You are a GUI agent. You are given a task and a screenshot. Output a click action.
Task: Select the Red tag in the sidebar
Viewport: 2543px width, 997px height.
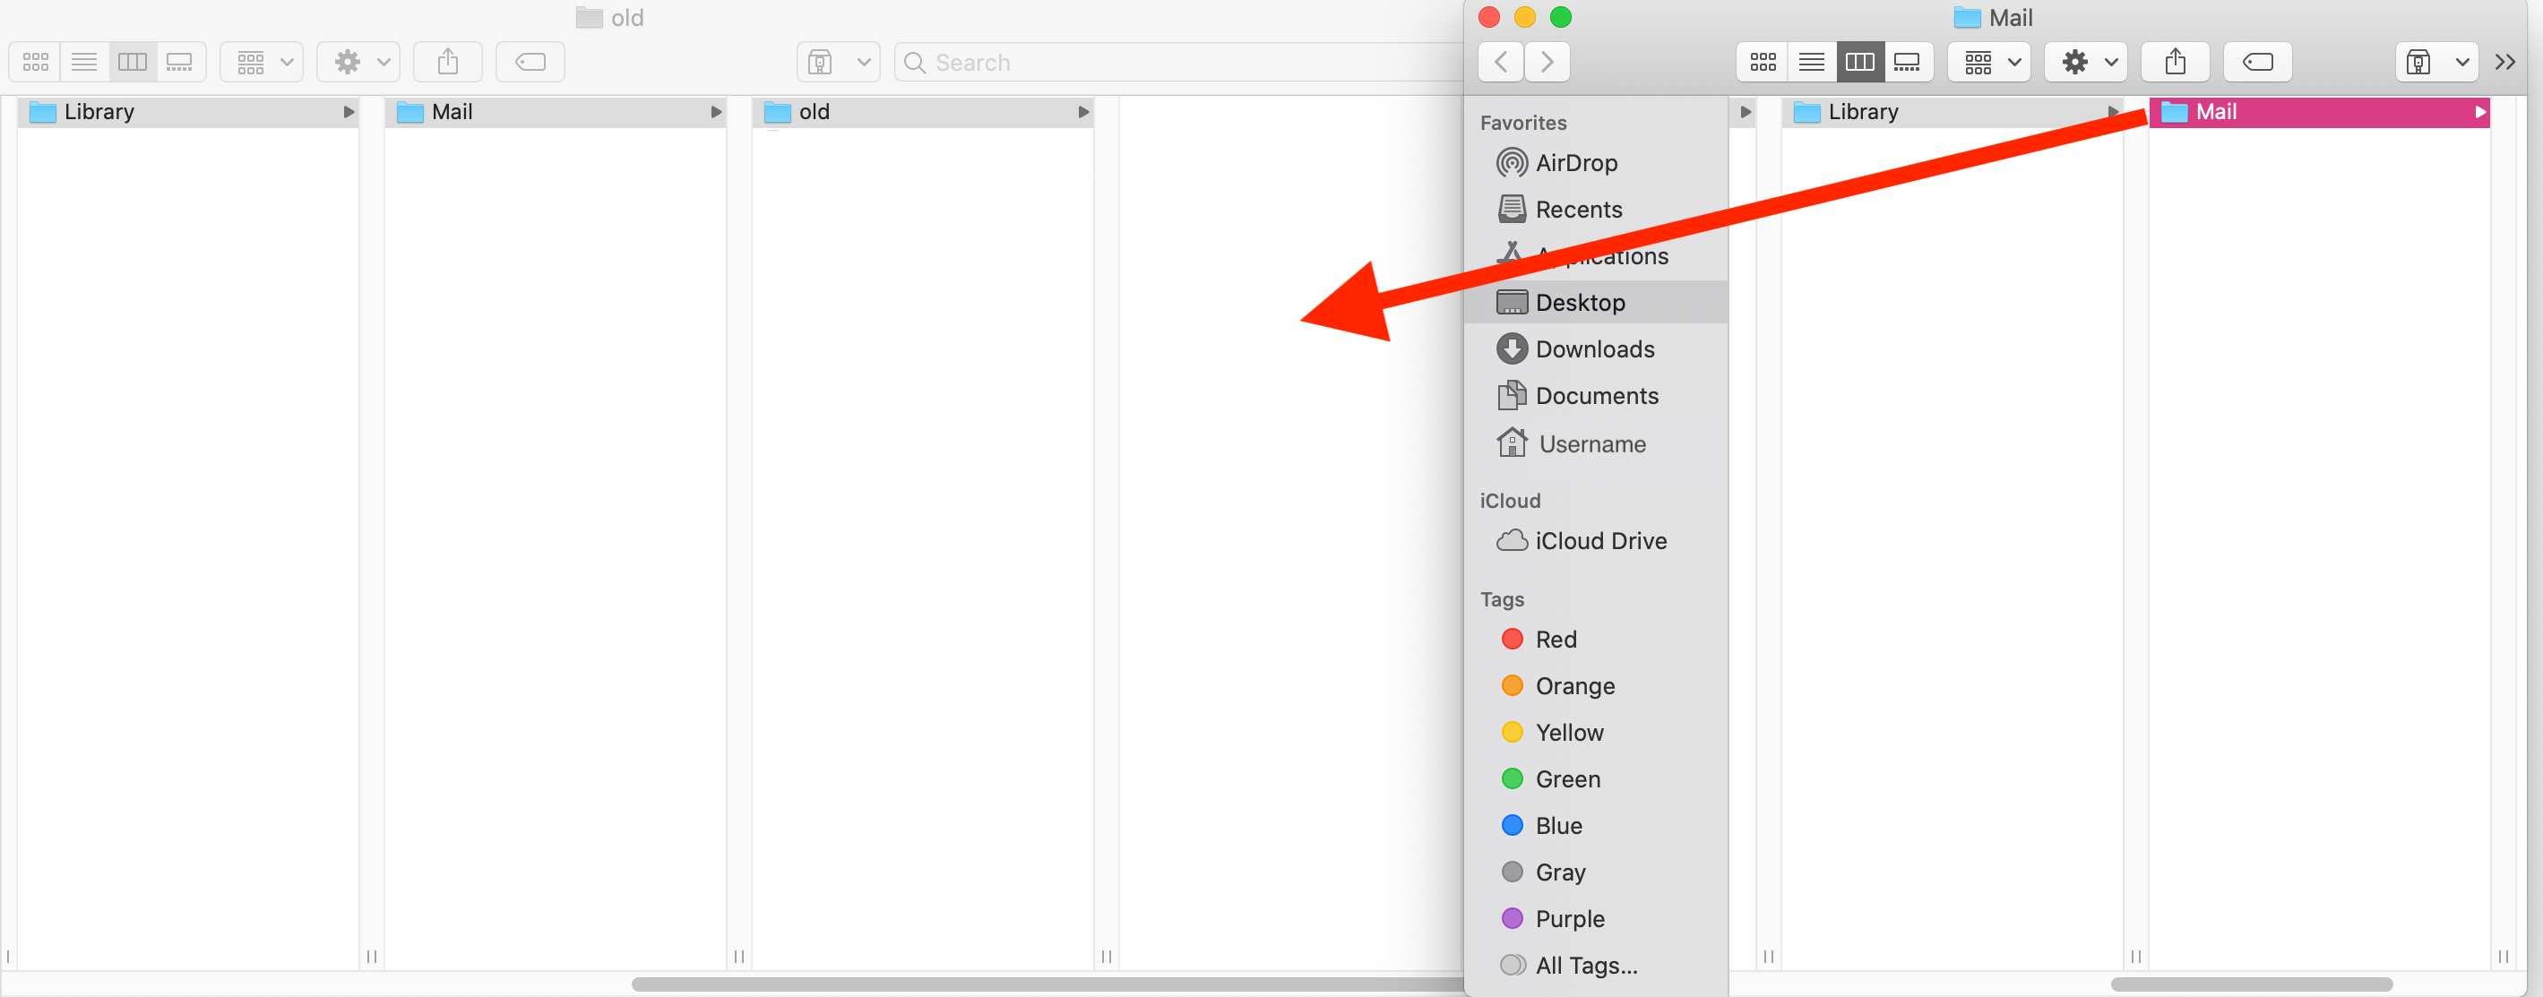pyautogui.click(x=1557, y=640)
